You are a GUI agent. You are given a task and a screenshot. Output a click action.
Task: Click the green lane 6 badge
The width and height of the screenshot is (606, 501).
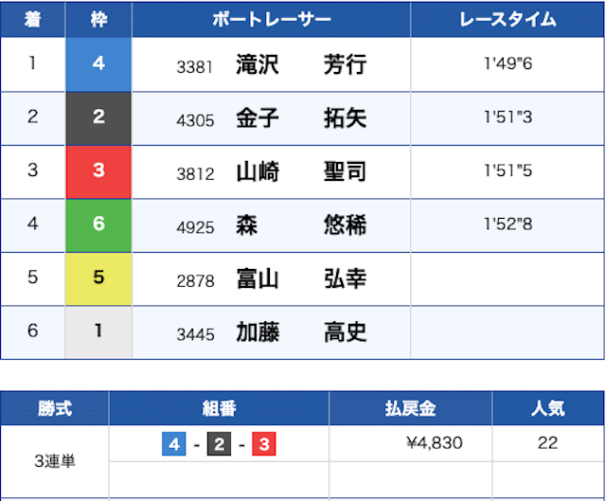[98, 225]
